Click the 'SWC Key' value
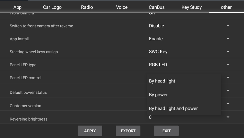244x138 pixels. click(158, 52)
